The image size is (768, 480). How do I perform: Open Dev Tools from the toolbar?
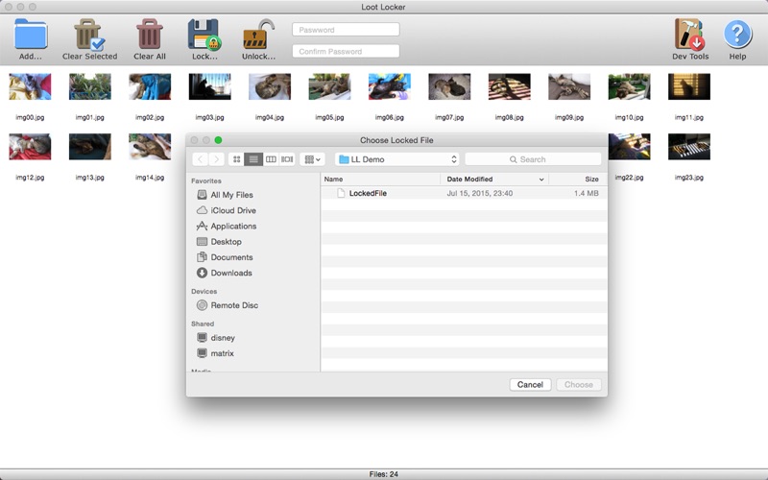(689, 35)
